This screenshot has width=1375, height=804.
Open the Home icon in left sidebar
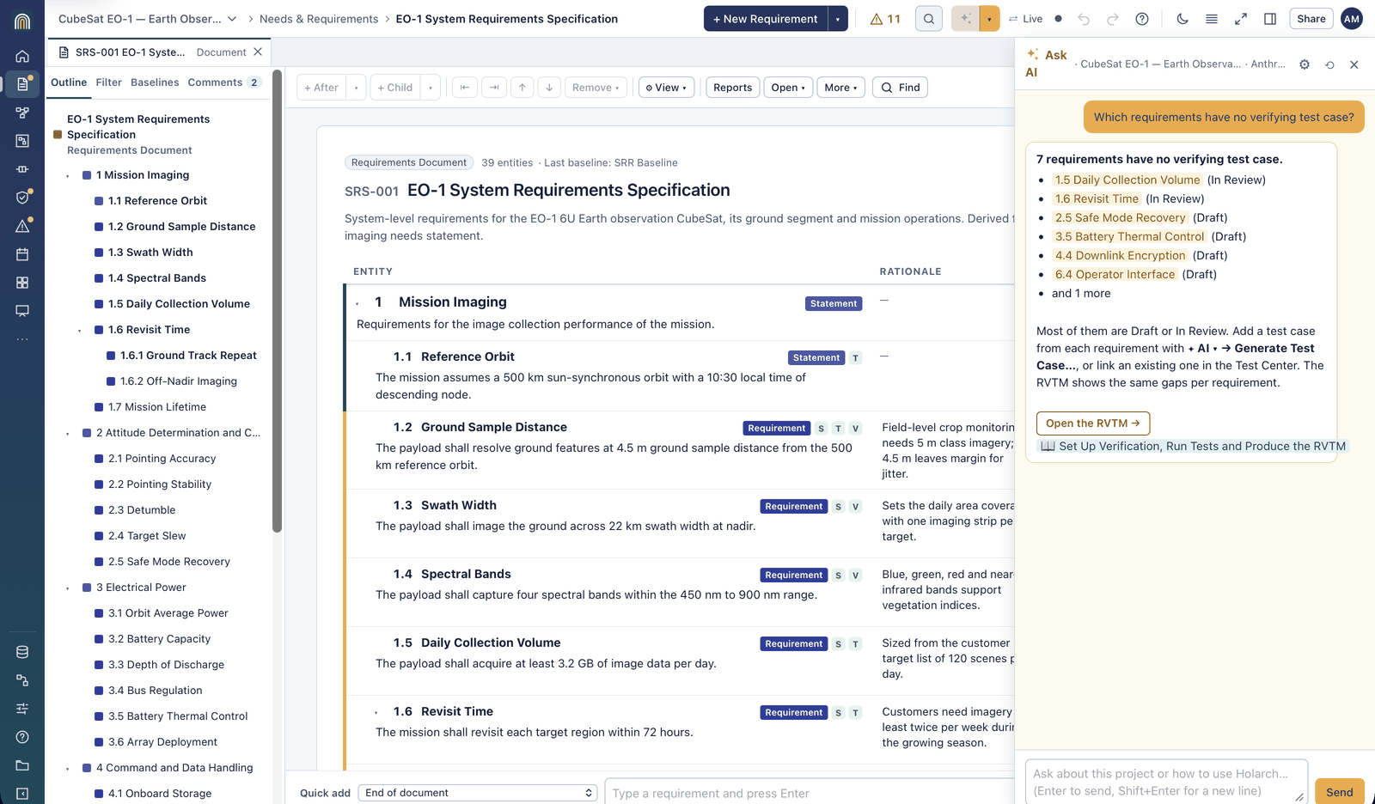tap(22, 56)
